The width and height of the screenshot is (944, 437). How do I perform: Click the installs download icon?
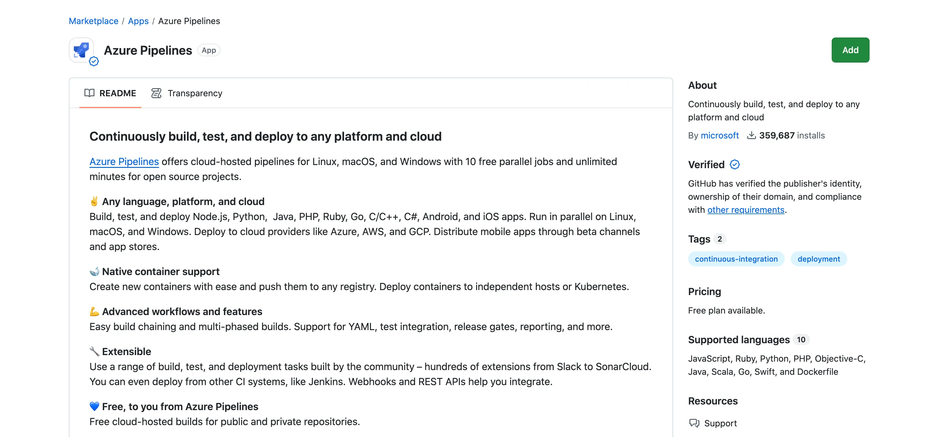tap(751, 135)
